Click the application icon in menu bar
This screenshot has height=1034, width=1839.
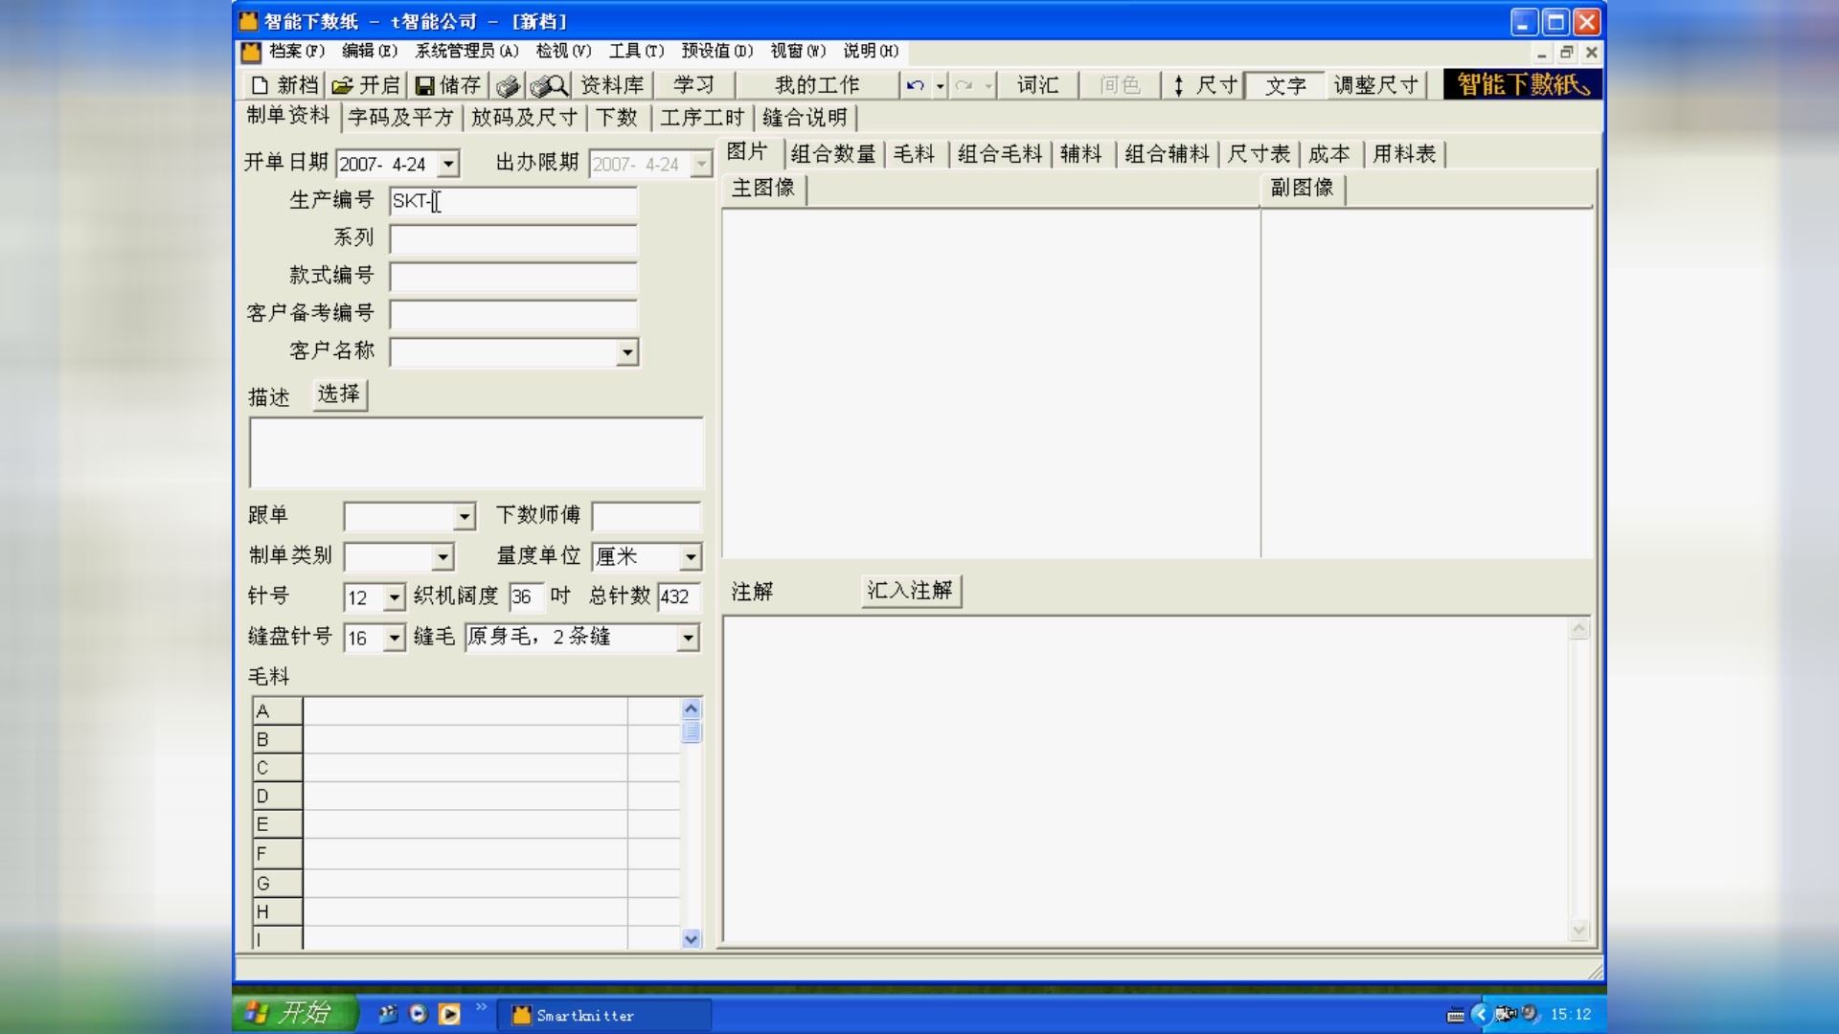point(251,52)
